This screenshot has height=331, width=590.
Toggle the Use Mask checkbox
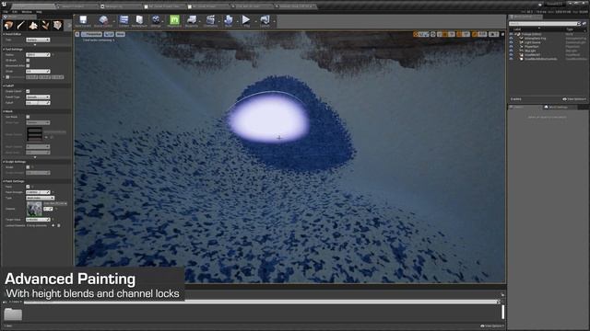(28, 117)
